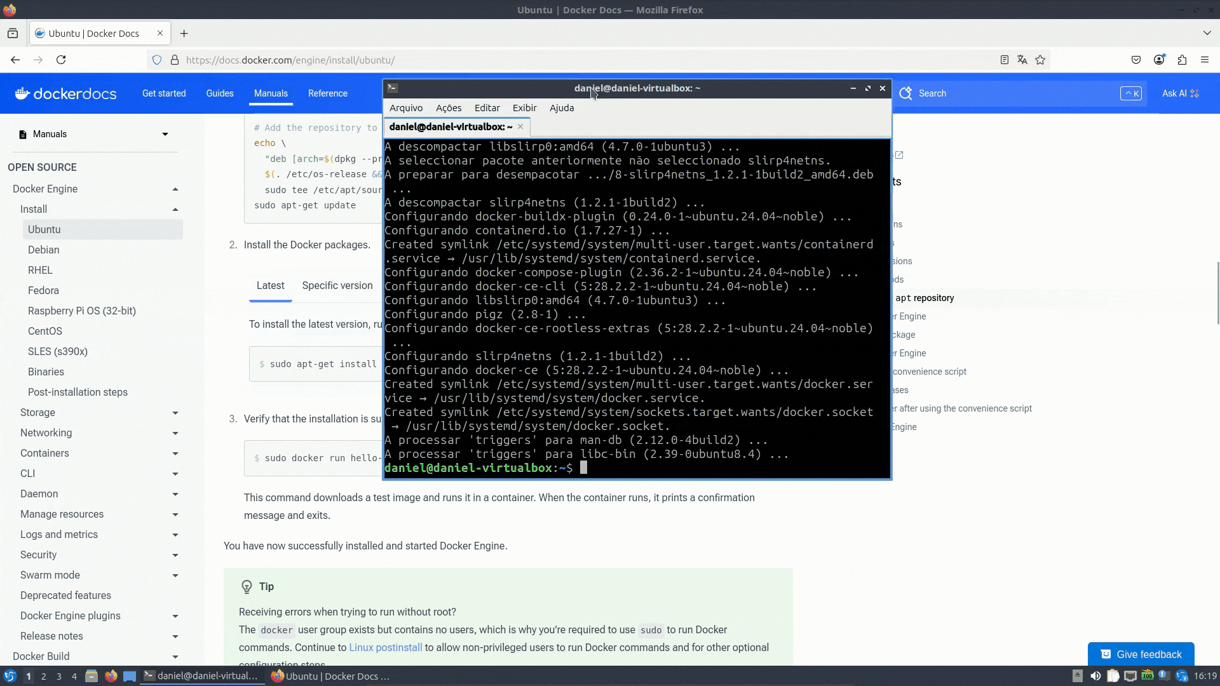
Task: Switch to Specific version tab
Action: (337, 286)
